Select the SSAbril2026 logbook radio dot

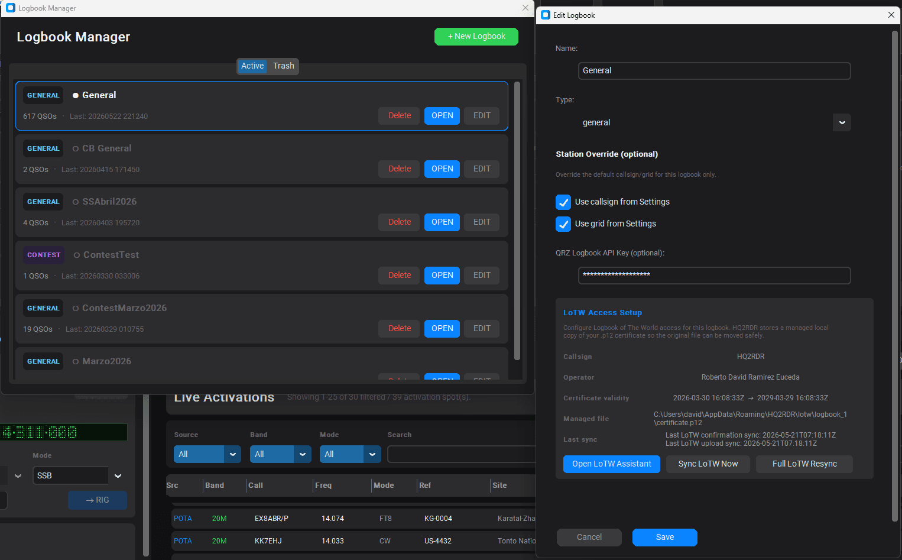(76, 202)
